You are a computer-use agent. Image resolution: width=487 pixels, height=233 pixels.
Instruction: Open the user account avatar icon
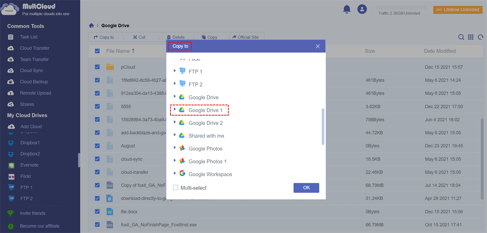coord(362,9)
